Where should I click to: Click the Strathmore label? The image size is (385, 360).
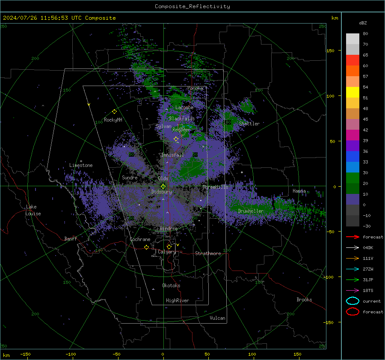point(208,253)
